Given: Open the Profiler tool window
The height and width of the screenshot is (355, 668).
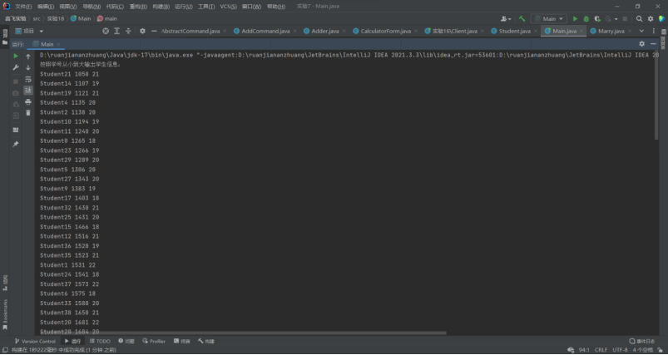Looking at the screenshot, I should click(x=154, y=342).
